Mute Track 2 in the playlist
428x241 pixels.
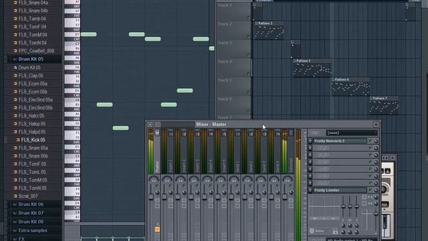[x=248, y=36]
